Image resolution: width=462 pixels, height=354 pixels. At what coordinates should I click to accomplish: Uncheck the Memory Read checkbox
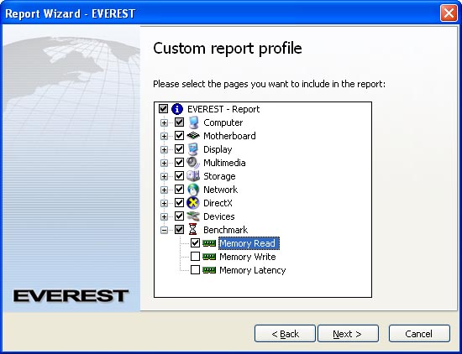[x=195, y=243]
